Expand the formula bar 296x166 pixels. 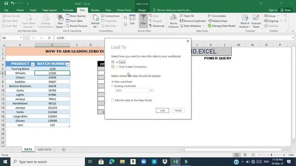(x=293, y=38)
